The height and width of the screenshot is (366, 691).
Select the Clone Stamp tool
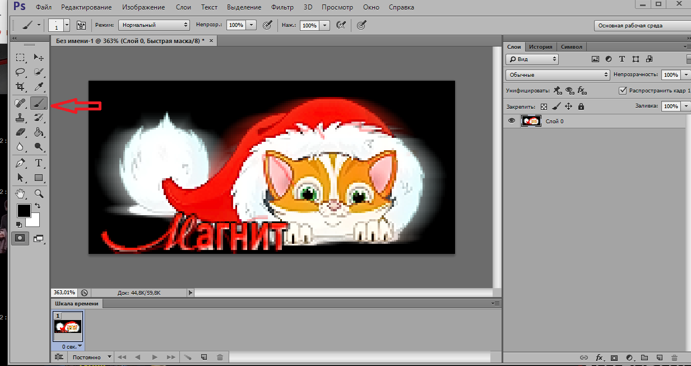tap(20, 118)
